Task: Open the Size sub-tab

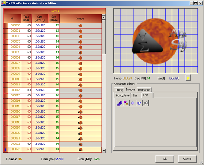Action: (x=135, y=95)
